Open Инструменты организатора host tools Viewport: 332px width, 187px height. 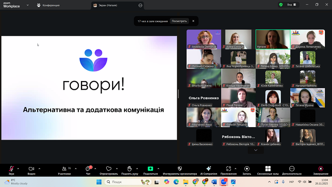coord(180,169)
